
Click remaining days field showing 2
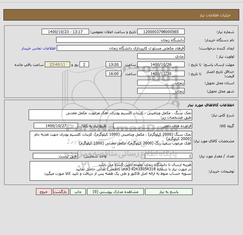[84, 64]
